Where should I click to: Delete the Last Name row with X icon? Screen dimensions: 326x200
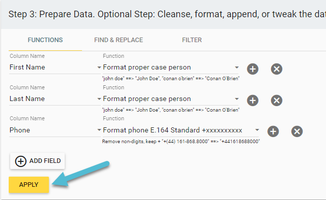coord(277,101)
